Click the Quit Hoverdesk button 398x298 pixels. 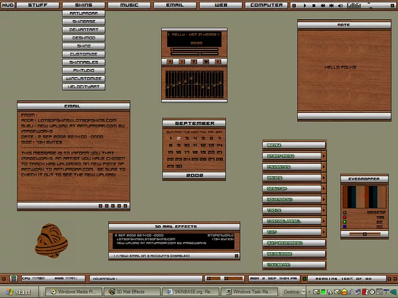tap(294, 243)
